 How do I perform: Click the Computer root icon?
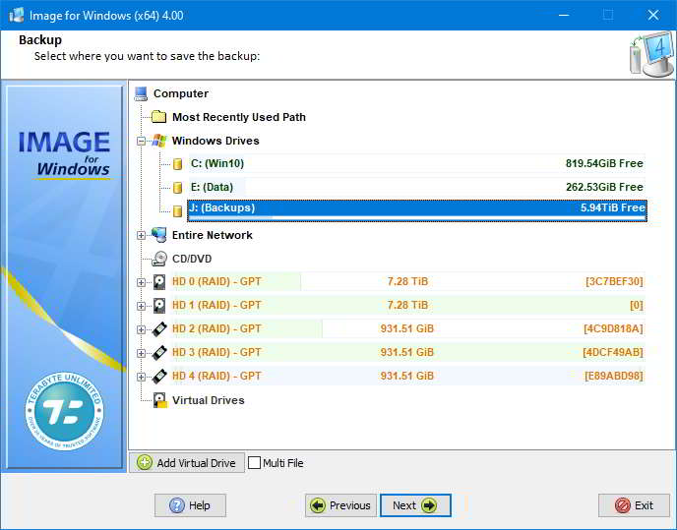(x=141, y=93)
